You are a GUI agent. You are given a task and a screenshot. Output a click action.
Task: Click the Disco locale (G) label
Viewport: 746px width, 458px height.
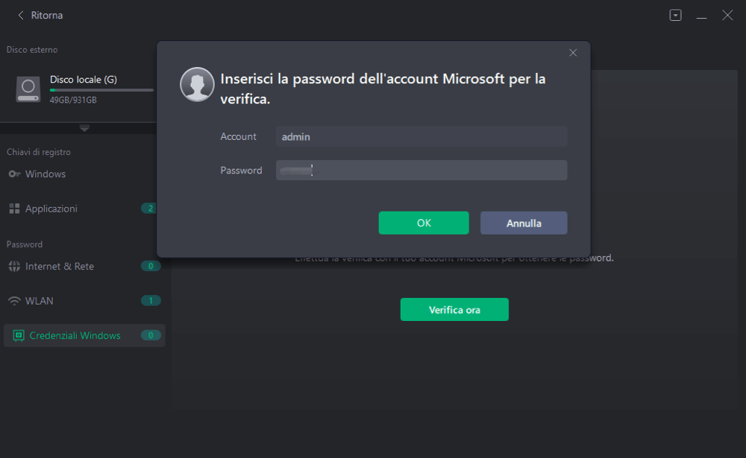point(84,80)
